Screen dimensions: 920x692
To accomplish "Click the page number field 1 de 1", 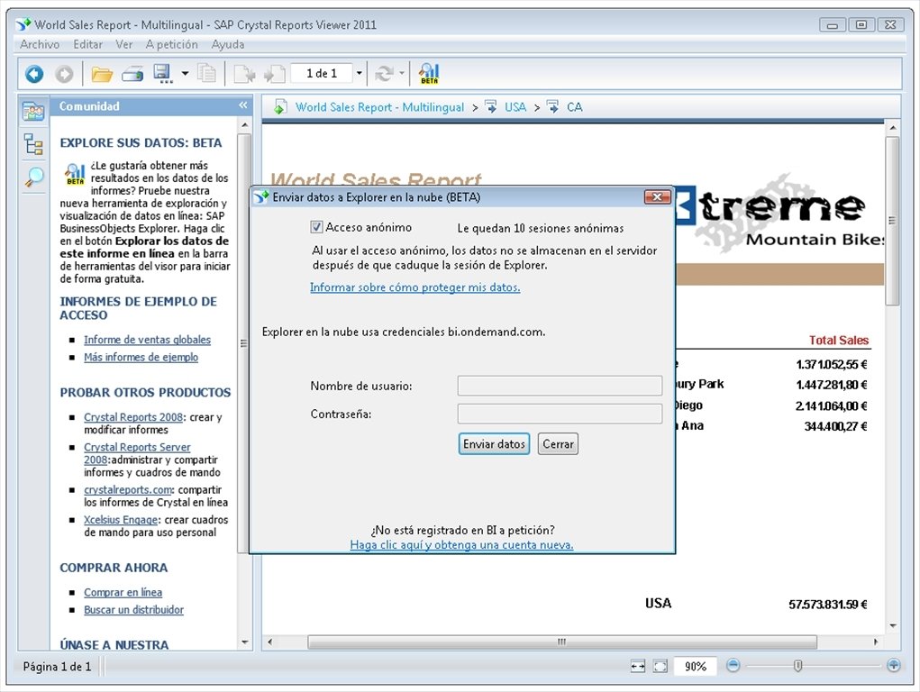I will point(322,74).
